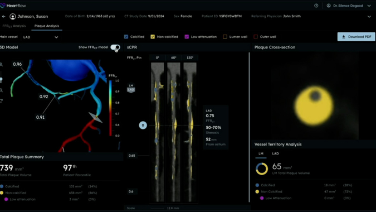Click the Patient ID YSFGY0WDTM
This screenshot has height=212, width=376.
222,16
